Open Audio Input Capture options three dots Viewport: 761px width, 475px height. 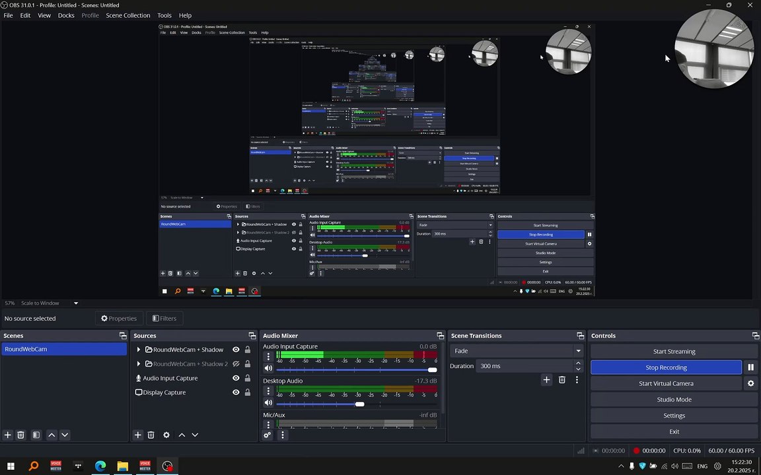(x=268, y=356)
